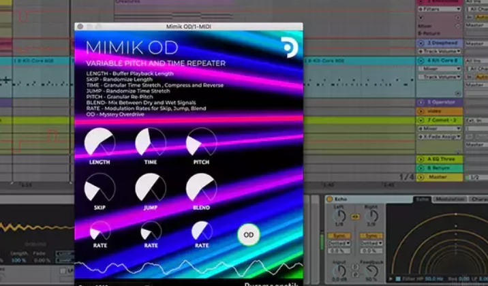Add automation lane on Kit-Core 8 track

(x=458, y=93)
